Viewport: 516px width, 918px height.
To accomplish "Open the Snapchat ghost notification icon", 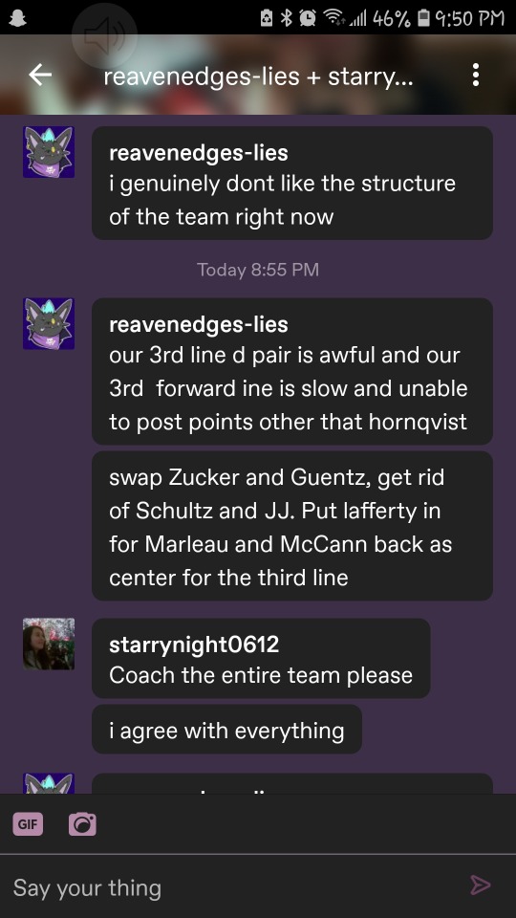I will click(x=19, y=17).
